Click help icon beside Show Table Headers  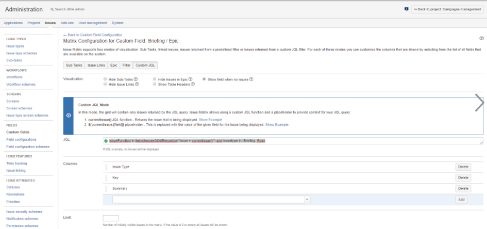(193, 84)
